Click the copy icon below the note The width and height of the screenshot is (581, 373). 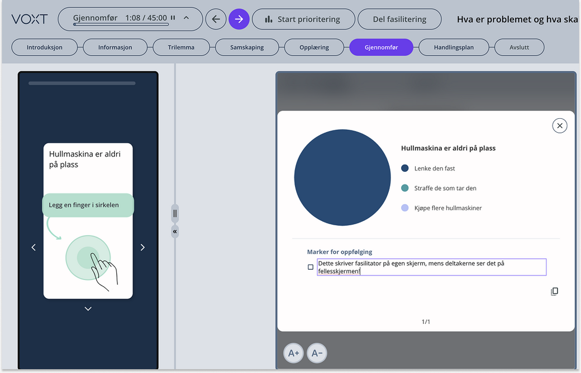(x=554, y=292)
